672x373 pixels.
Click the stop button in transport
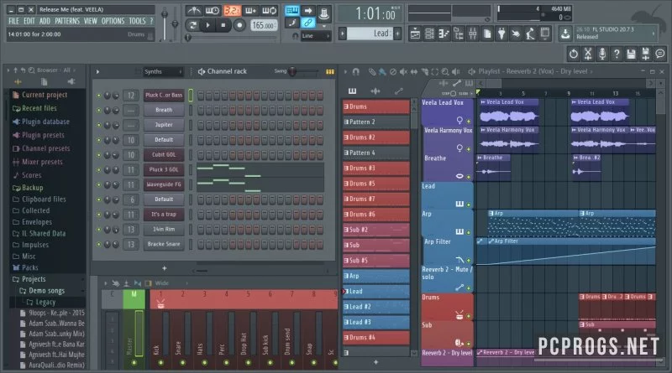[x=223, y=25]
